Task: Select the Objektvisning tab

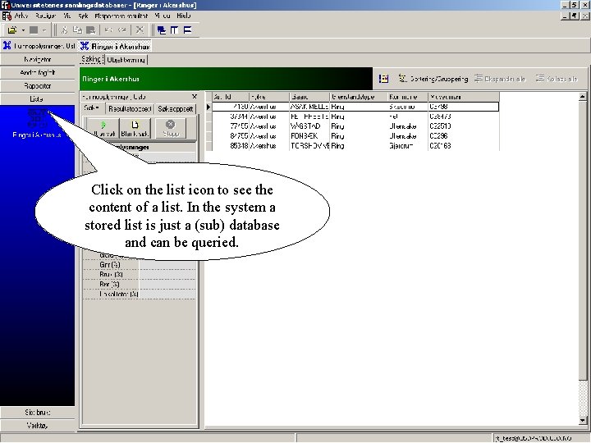Action: 126,60
